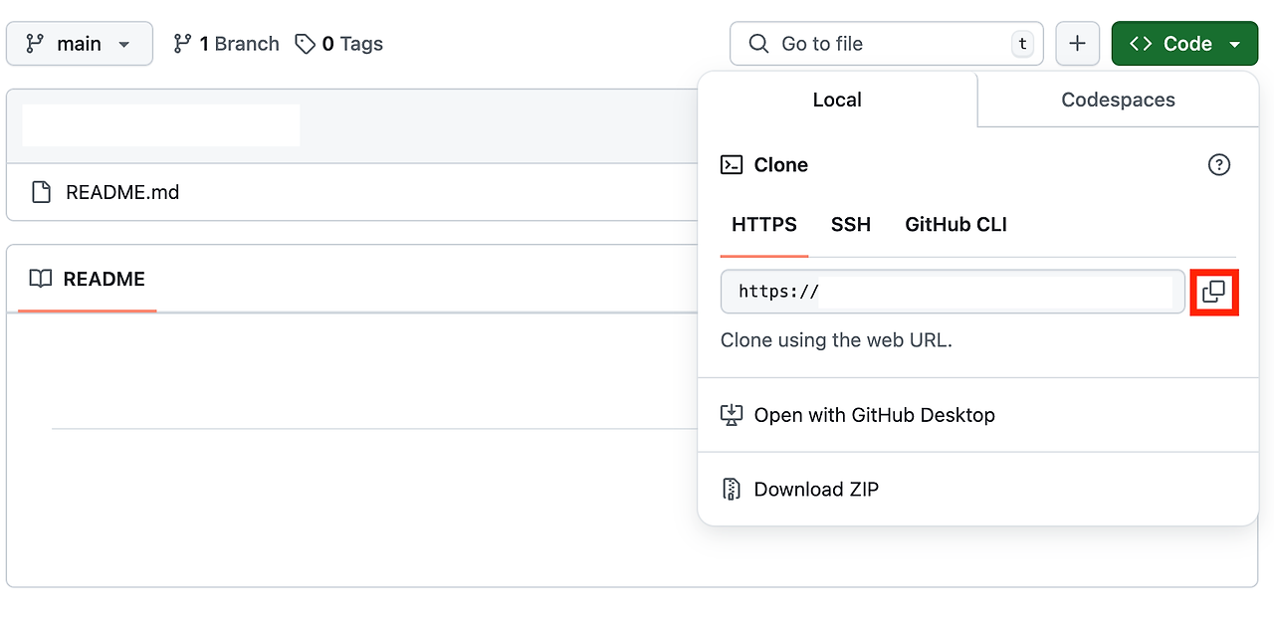
Task: Select the SSH clone tab
Action: pyautogui.click(x=851, y=224)
